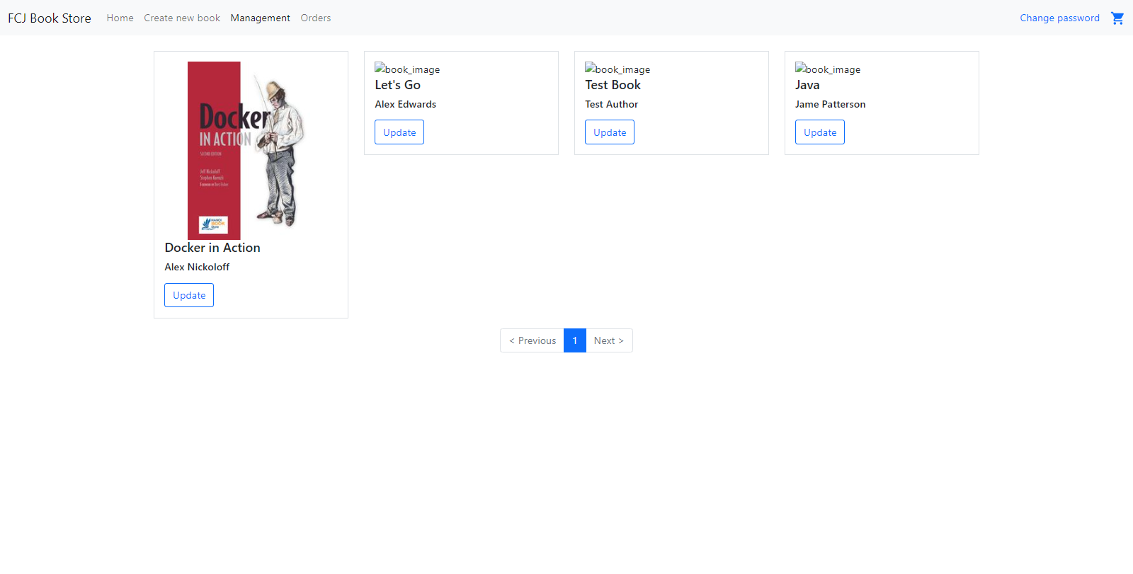Go to the Previous page
The image size is (1133, 574).
point(533,340)
